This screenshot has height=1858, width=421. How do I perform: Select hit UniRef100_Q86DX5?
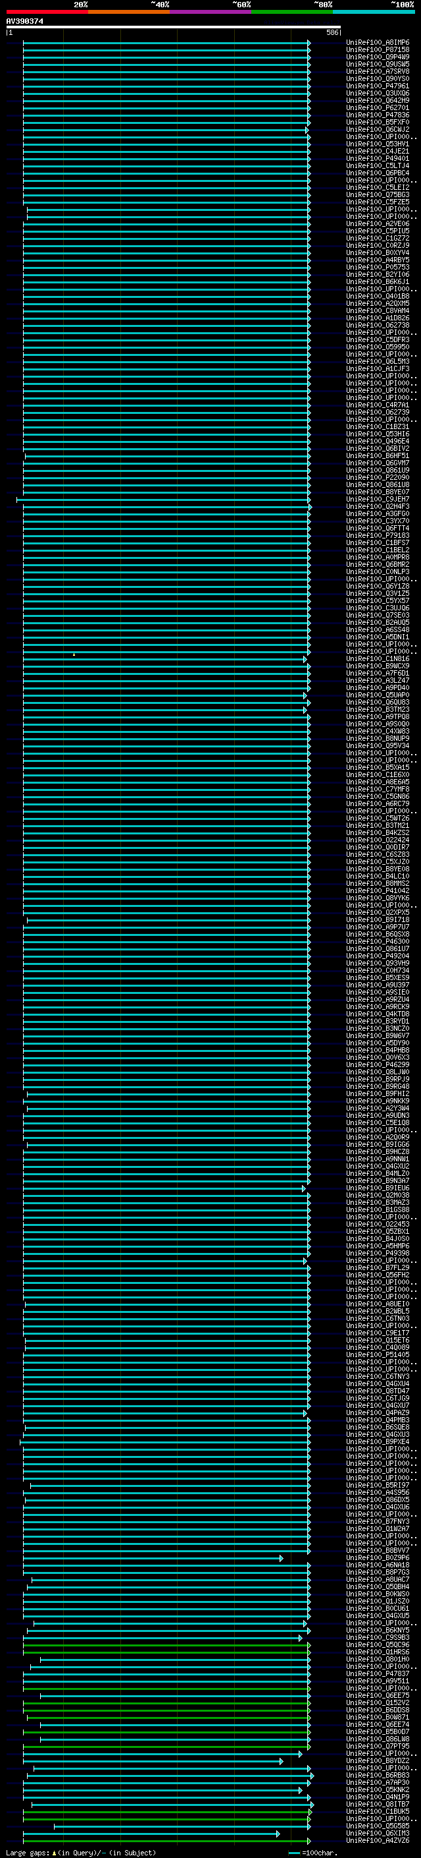click(x=378, y=1499)
